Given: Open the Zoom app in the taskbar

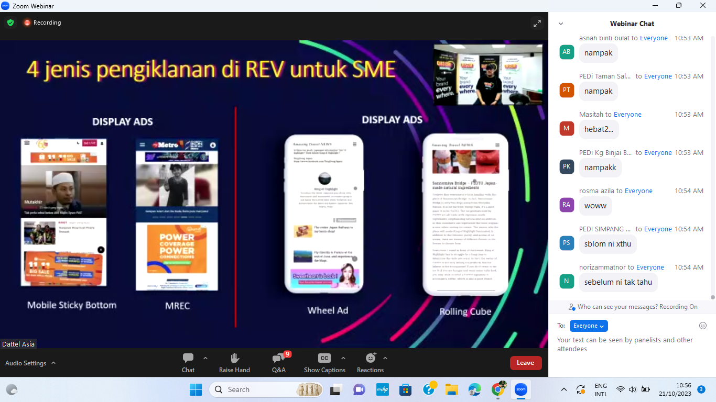Looking at the screenshot, I should coord(520,389).
